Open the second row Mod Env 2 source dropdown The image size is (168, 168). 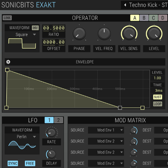point(106,141)
